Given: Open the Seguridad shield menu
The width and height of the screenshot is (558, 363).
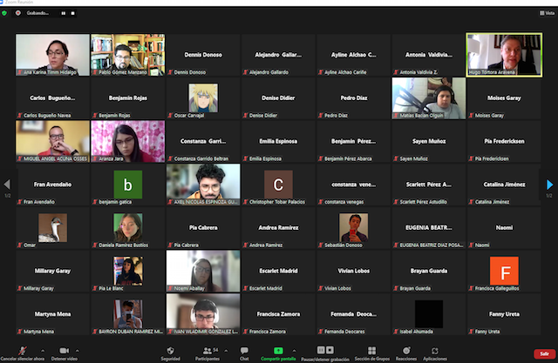Looking at the screenshot, I should point(169,350).
